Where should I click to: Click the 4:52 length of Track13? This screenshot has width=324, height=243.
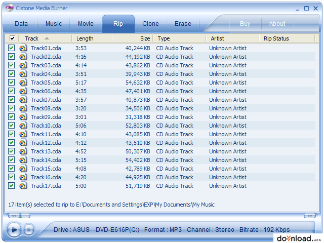click(81, 151)
